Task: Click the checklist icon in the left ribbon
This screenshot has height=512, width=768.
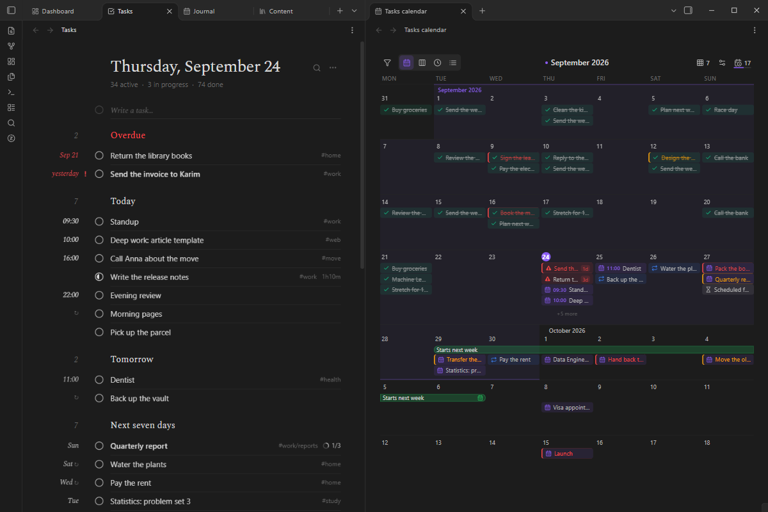Action: pyautogui.click(x=11, y=108)
